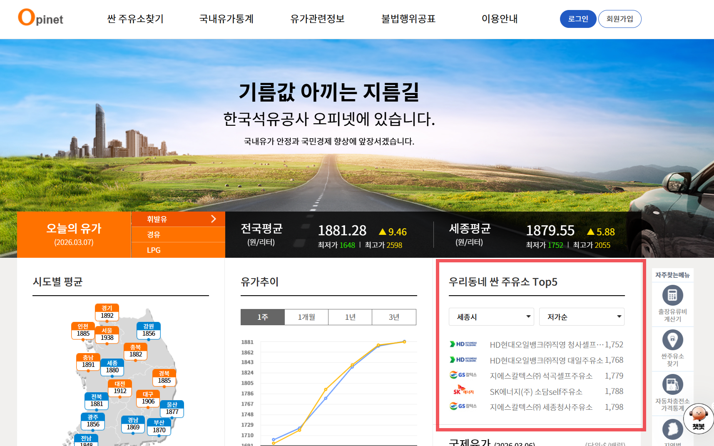Click the 로그인 button

coord(578,19)
